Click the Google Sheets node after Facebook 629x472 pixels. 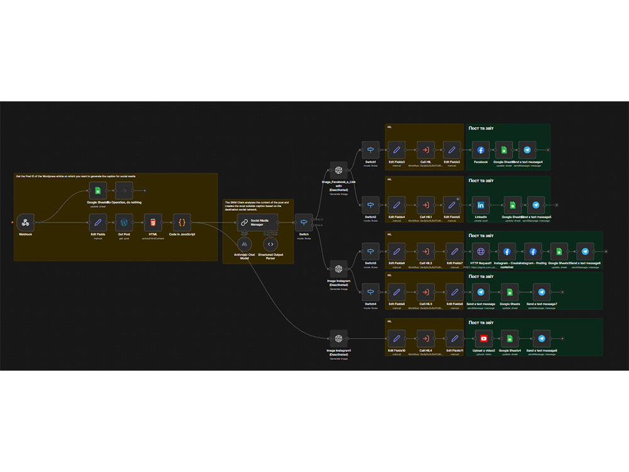tap(504, 150)
